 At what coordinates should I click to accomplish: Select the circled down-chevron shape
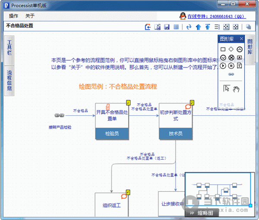tap(223, 58)
